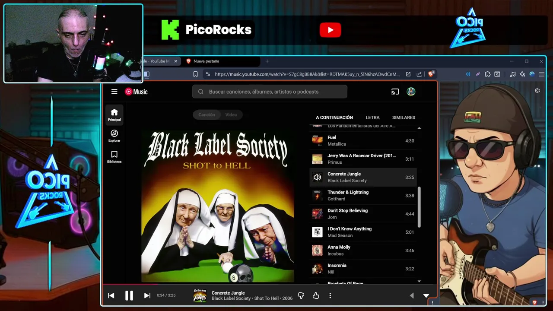
Task: Like Concrete Jungle with thumbs up
Action: pos(316,295)
